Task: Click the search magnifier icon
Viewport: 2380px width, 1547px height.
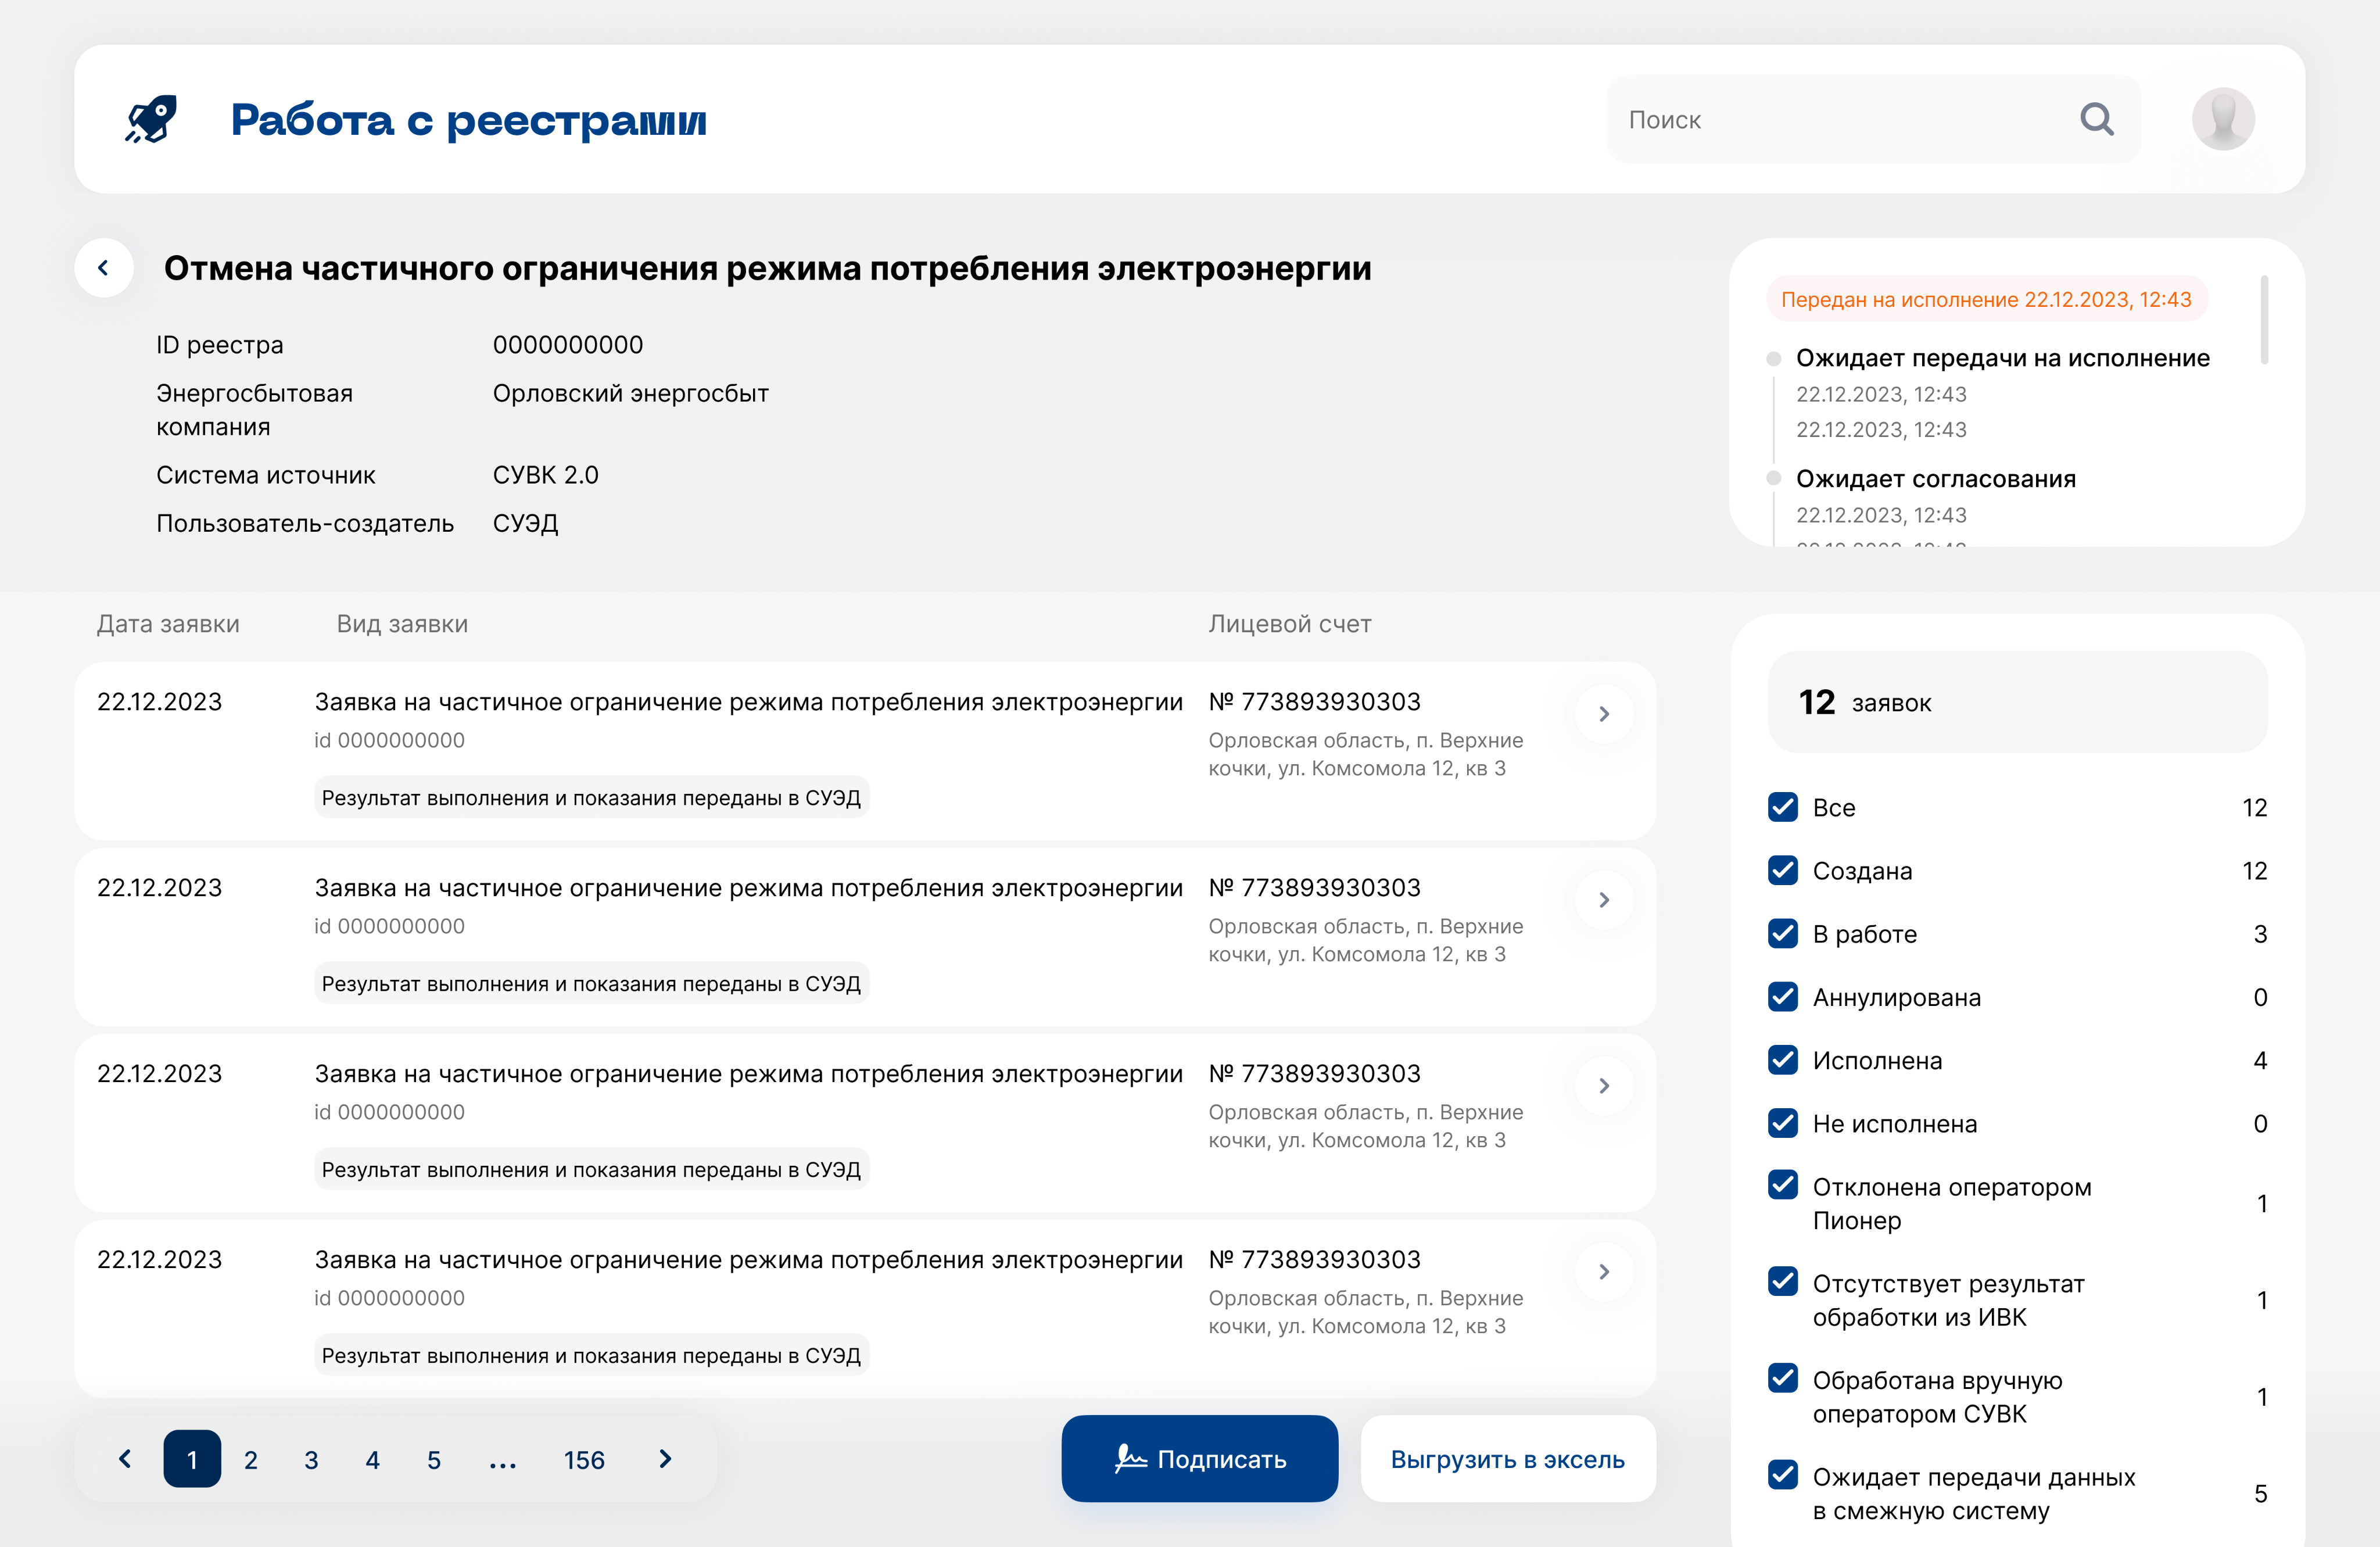Action: [2096, 120]
